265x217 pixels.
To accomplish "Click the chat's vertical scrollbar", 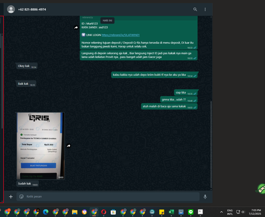I will pos(211,144).
